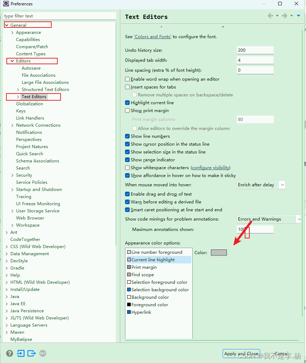Click the import preferences icon

click(x=21, y=353)
